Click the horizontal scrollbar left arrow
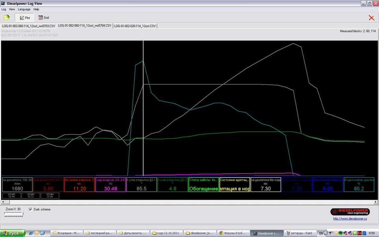 pos(3,202)
